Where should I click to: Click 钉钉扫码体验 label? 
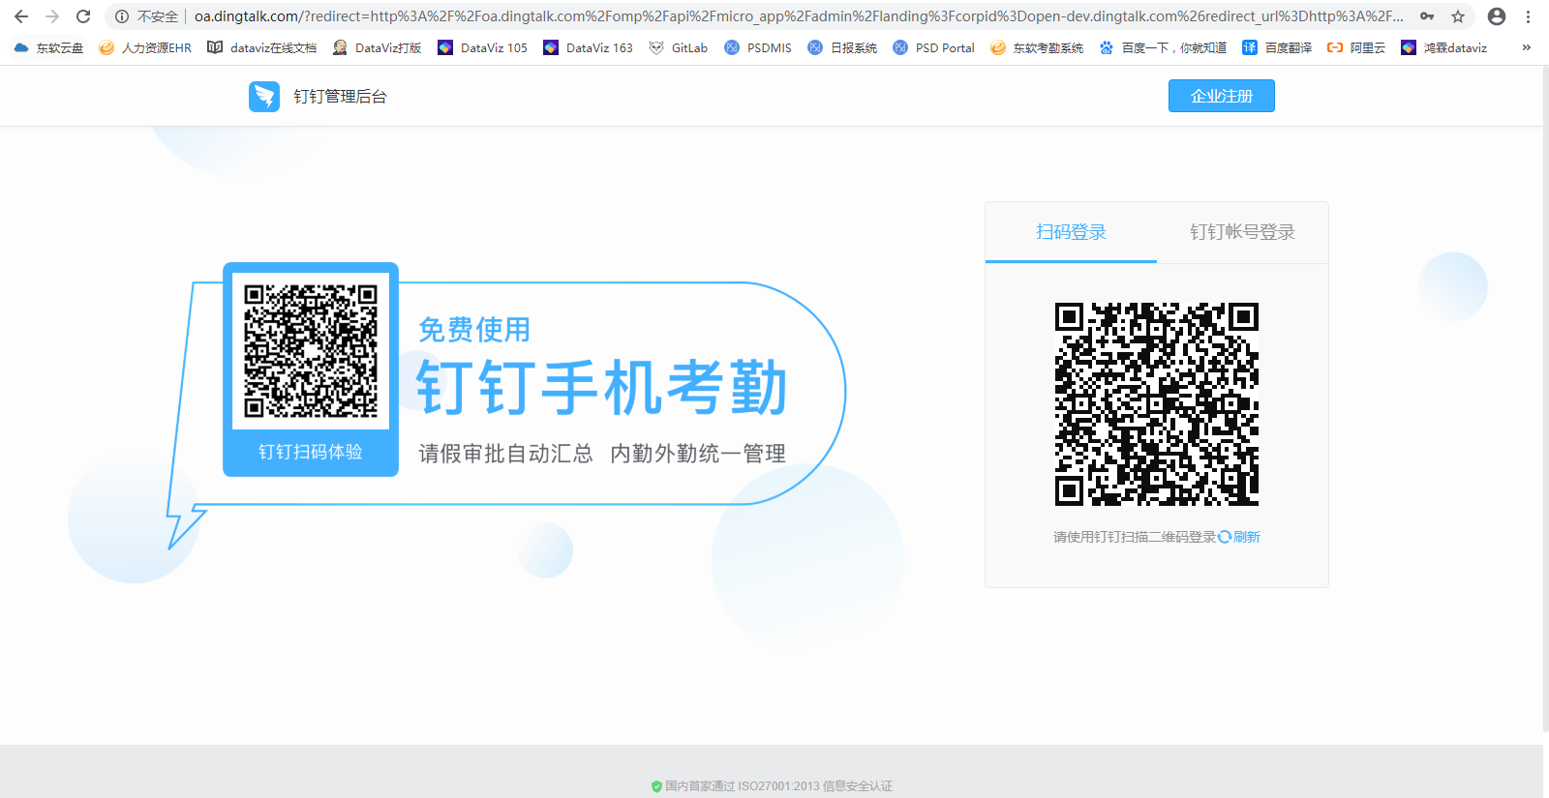click(311, 452)
